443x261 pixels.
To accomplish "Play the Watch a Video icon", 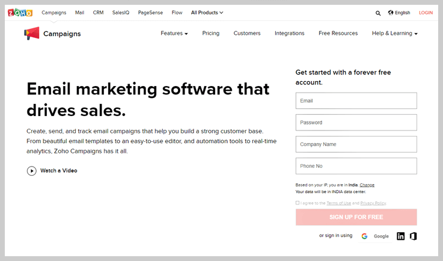I will click(32, 171).
